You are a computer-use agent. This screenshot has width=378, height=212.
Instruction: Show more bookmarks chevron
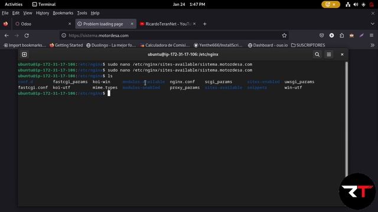point(372,45)
